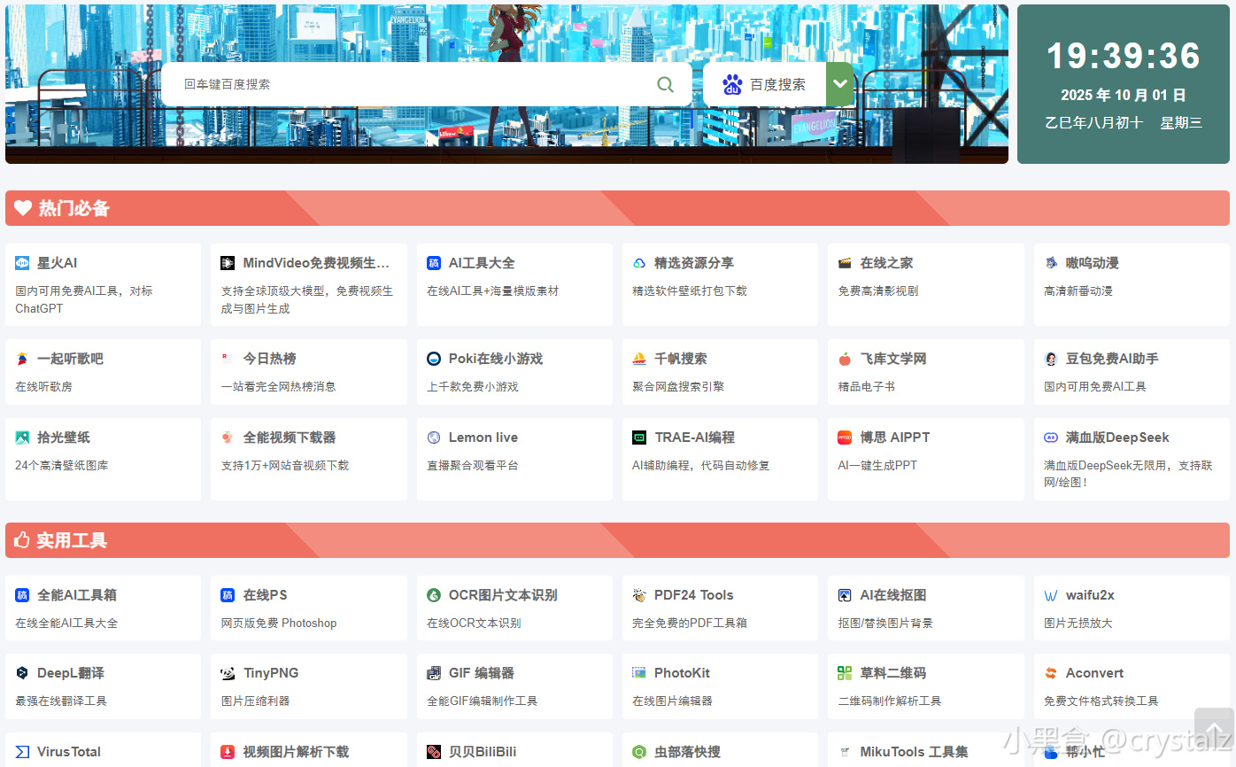Viewport: 1236px width, 767px height.
Task: Open the PDF24 Tools link
Action: [694, 595]
